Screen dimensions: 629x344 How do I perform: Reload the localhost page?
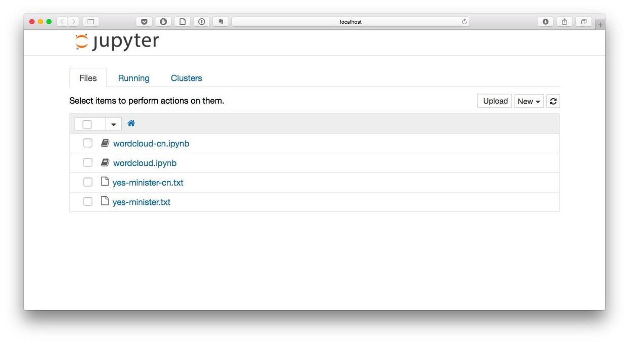coord(464,22)
